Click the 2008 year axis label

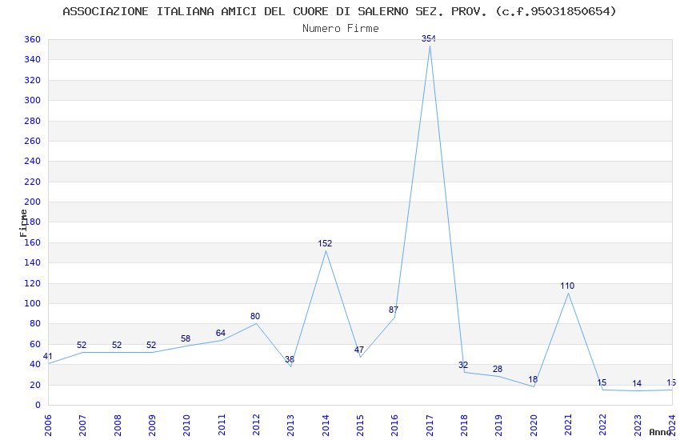(x=117, y=426)
